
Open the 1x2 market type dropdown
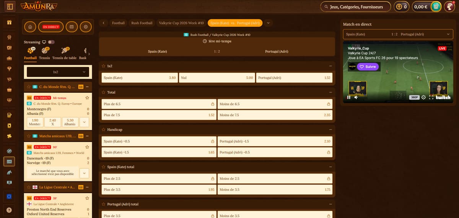(x=58, y=72)
